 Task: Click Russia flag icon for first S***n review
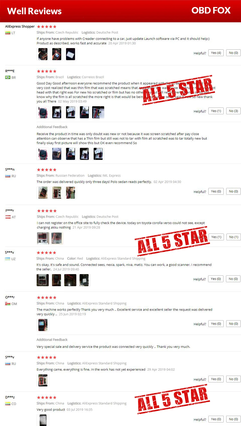tap(8, 176)
